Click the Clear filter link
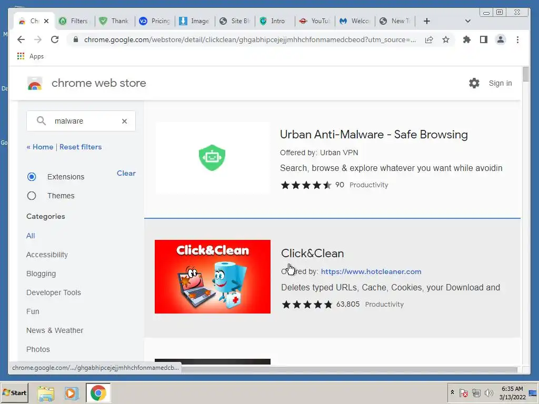This screenshot has width=539, height=404. click(126, 173)
